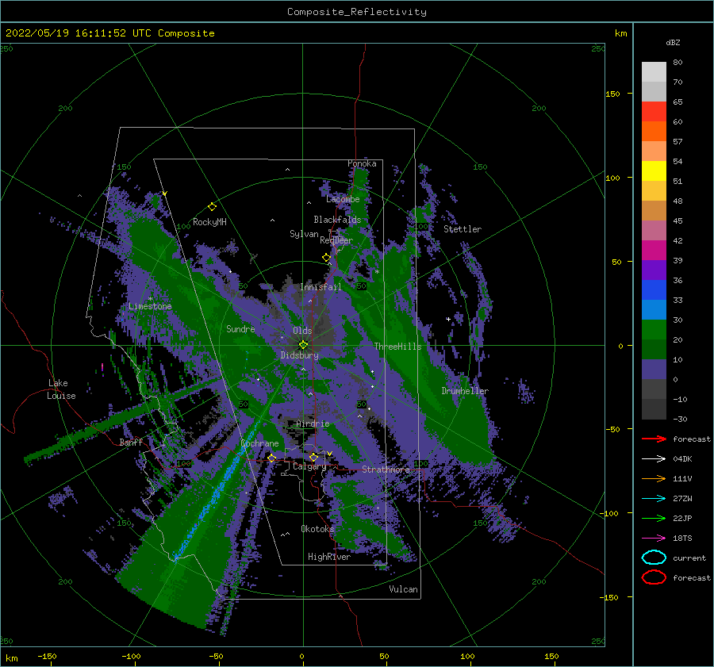Click the RedDeer city label

click(336, 240)
